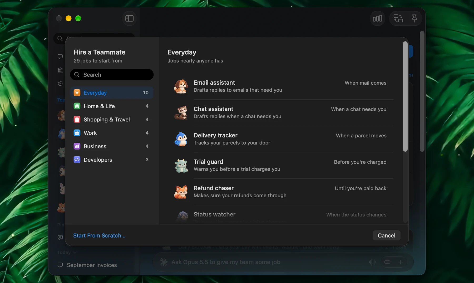Click the Trial guard dragon avatar
474x283 pixels.
pyautogui.click(x=181, y=166)
